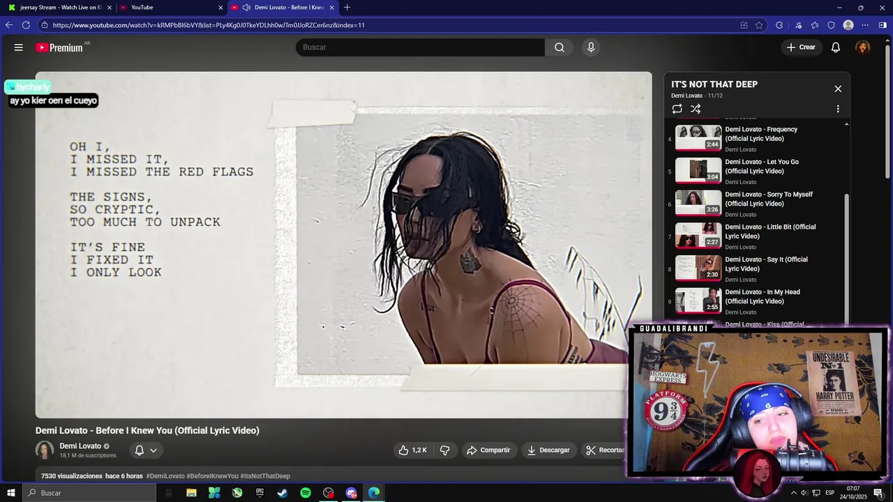Open the music note toolbar icon
Screen dimensions: 893x502
[798, 25]
